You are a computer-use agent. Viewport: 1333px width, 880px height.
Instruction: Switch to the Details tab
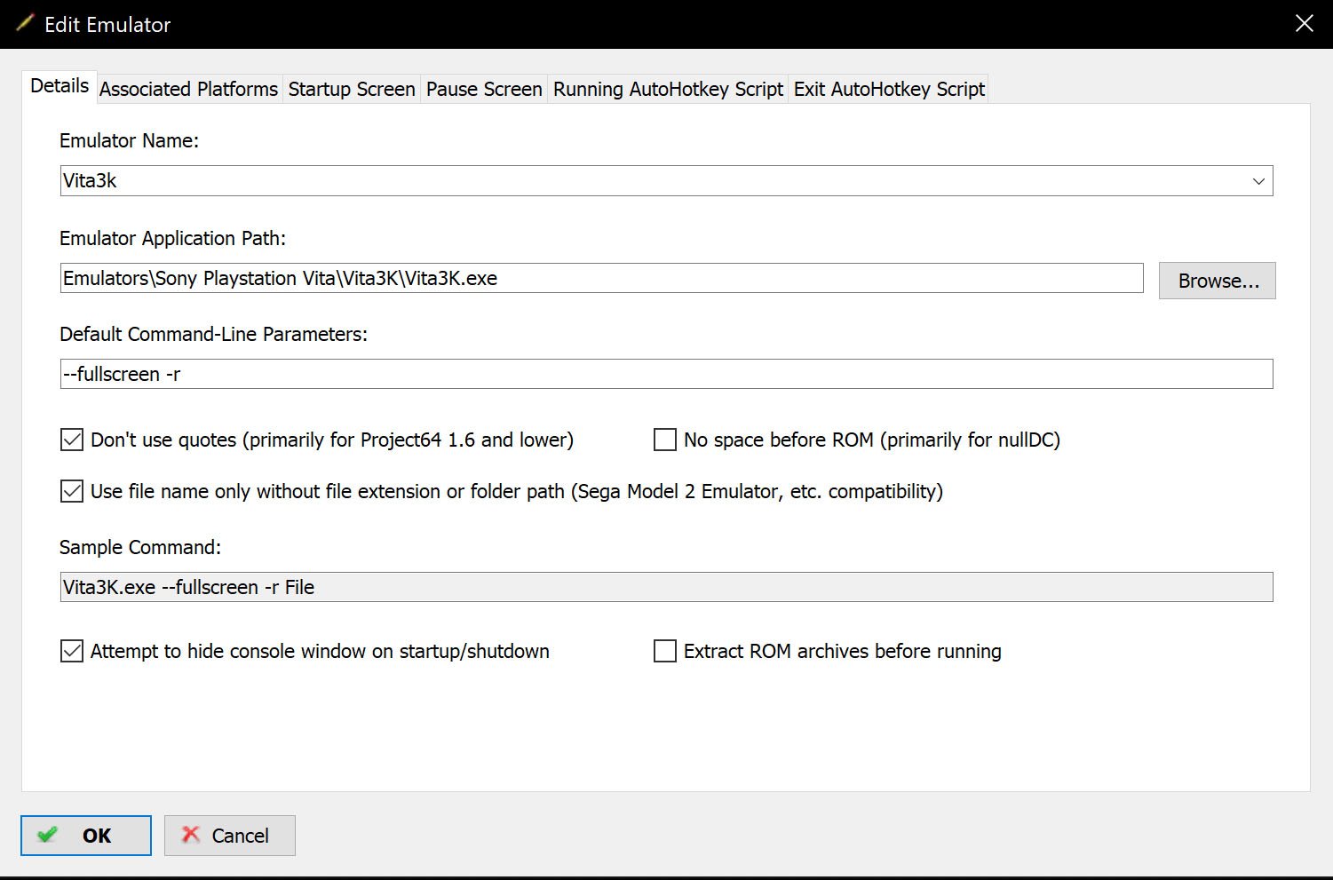tap(60, 86)
